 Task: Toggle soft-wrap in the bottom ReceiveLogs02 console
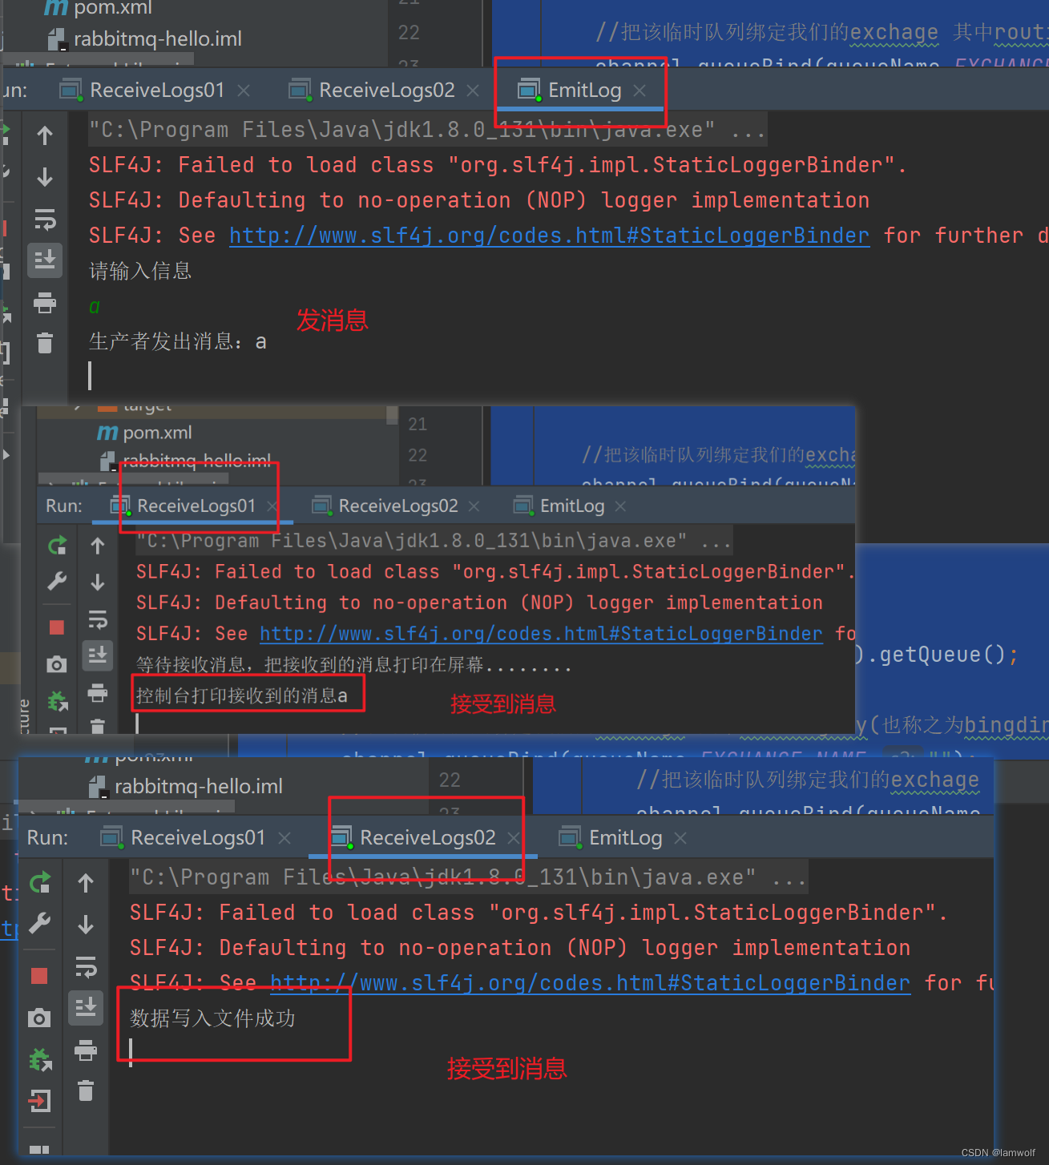[x=86, y=966]
